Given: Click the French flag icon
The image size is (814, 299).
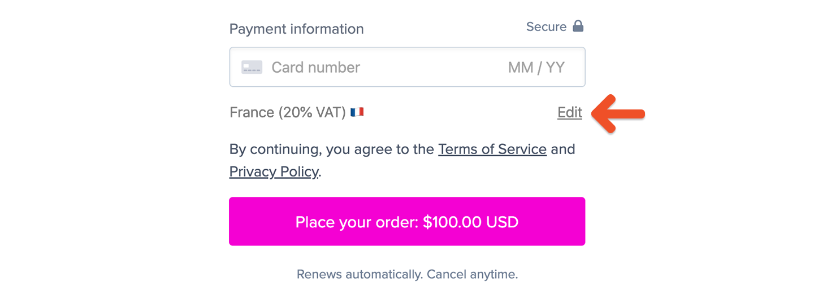Looking at the screenshot, I should click(357, 112).
